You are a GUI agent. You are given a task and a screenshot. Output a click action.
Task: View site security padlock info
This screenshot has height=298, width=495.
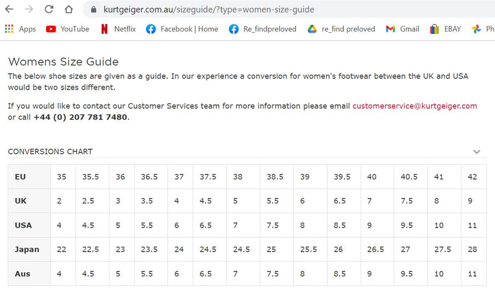coord(94,9)
